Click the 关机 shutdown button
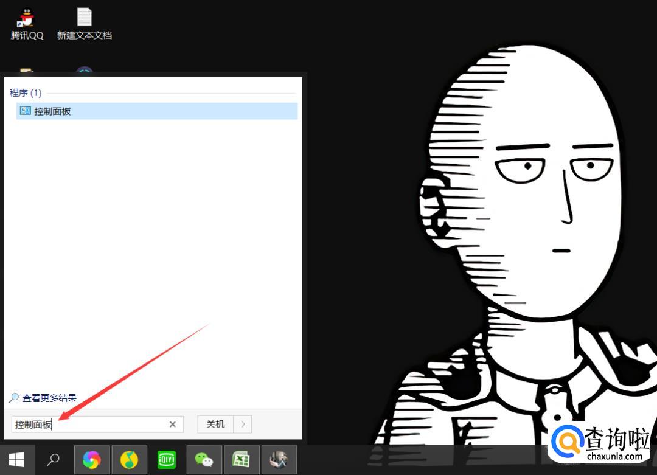The width and height of the screenshot is (657, 475). point(215,425)
